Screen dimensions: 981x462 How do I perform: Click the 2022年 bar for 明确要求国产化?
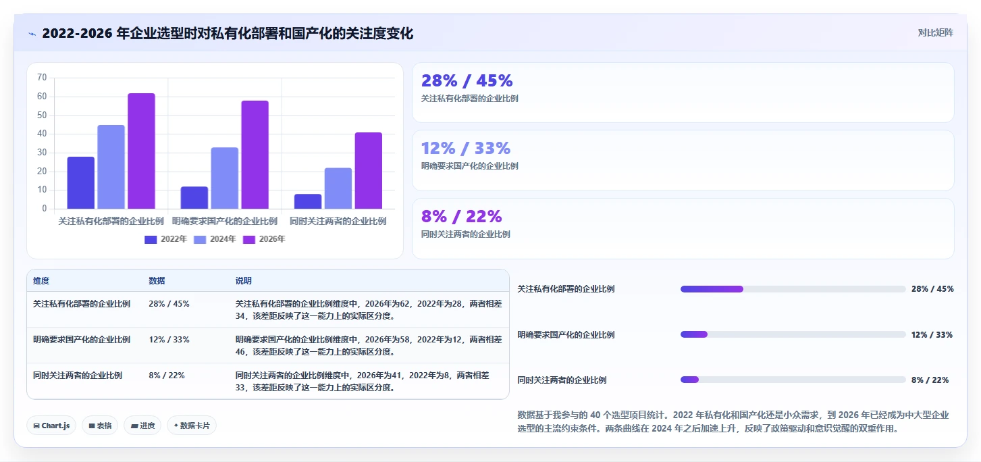pos(194,197)
